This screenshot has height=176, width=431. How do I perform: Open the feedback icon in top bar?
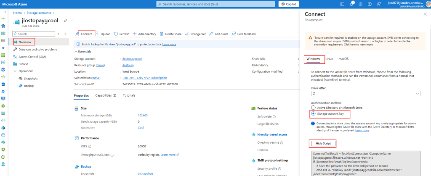click(379, 4)
